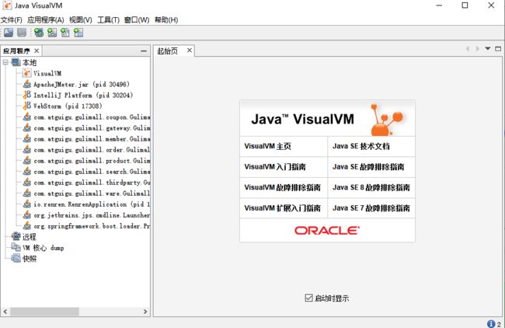
Task: Click the greyed-out Save Snapshot toolbar icon
Action: click(x=22, y=32)
